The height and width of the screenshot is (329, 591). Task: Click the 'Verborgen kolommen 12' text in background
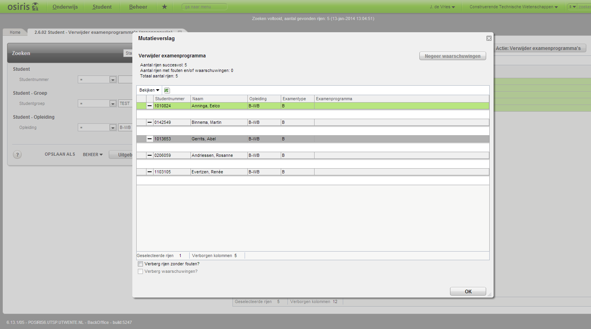click(314, 301)
